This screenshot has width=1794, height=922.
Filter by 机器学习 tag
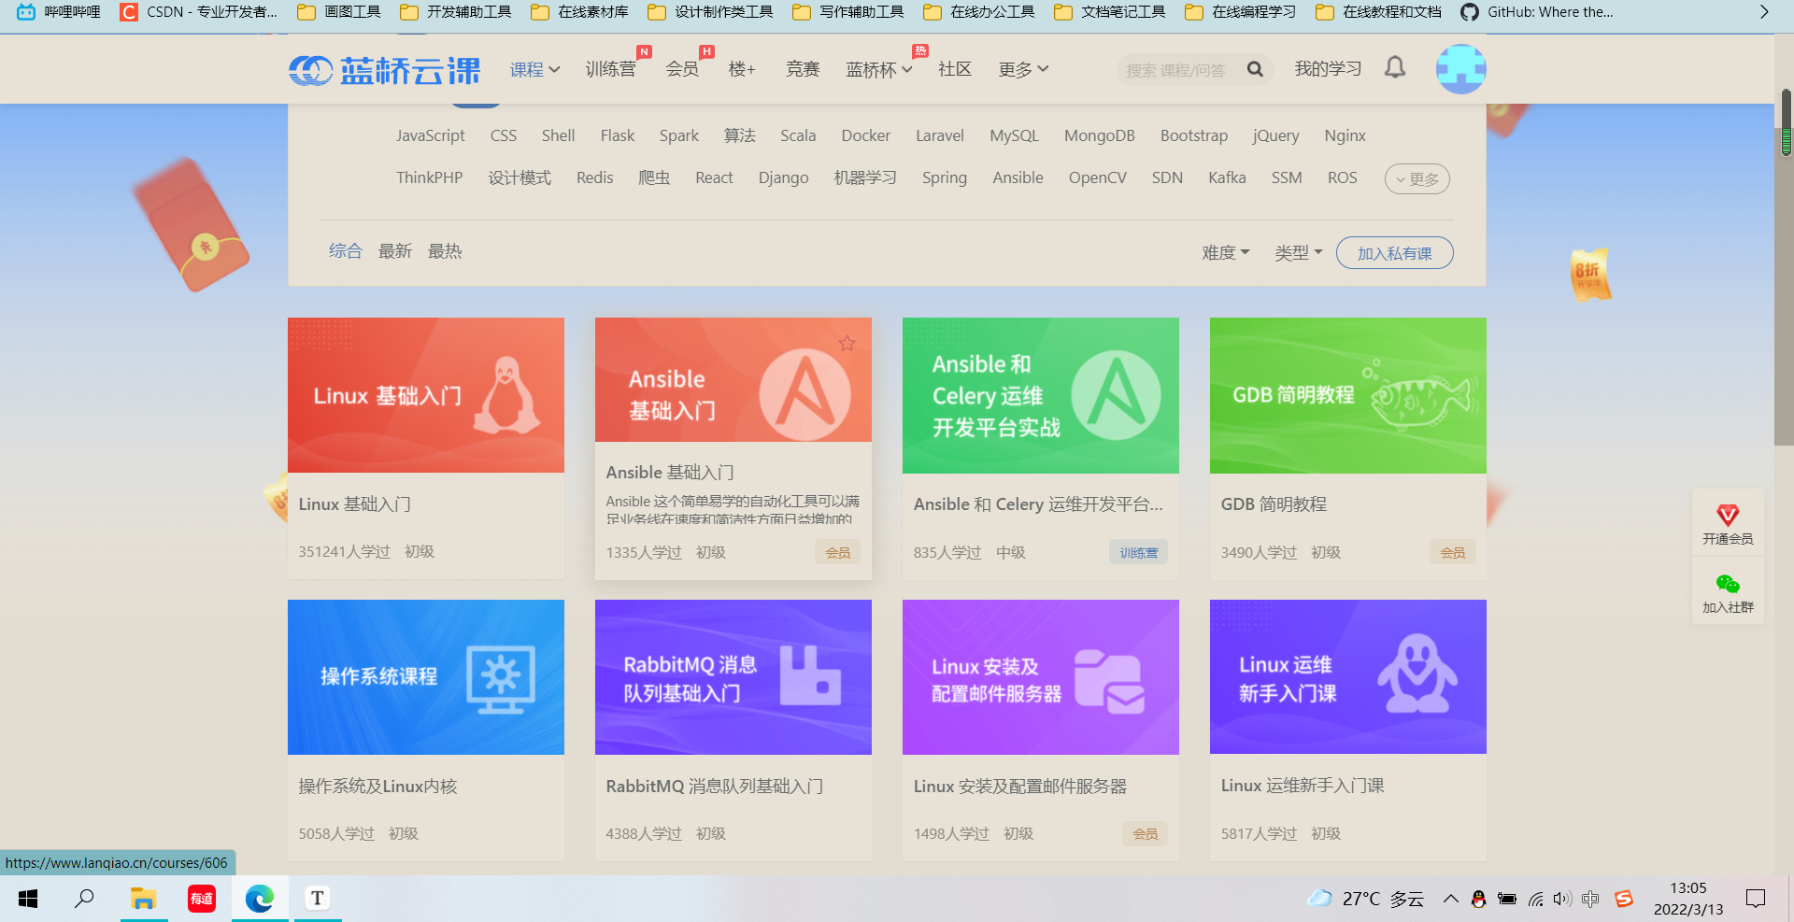pos(865,177)
